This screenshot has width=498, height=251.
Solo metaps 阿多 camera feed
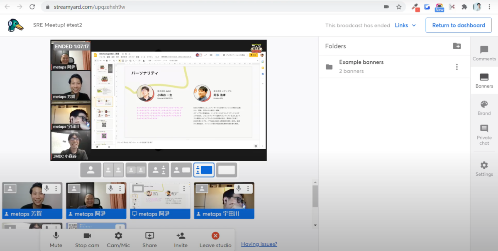click(74, 189)
